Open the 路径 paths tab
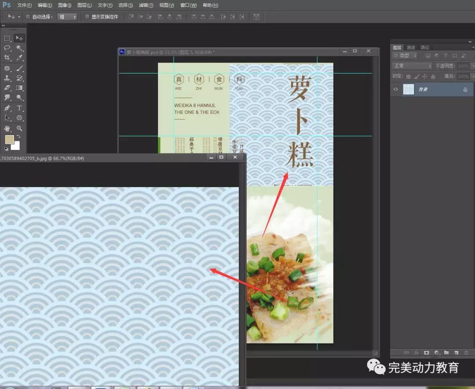 425,48
